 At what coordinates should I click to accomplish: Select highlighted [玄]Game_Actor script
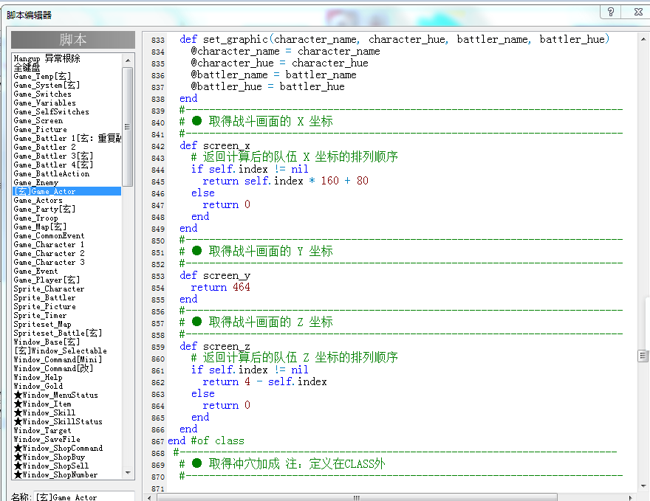67,191
